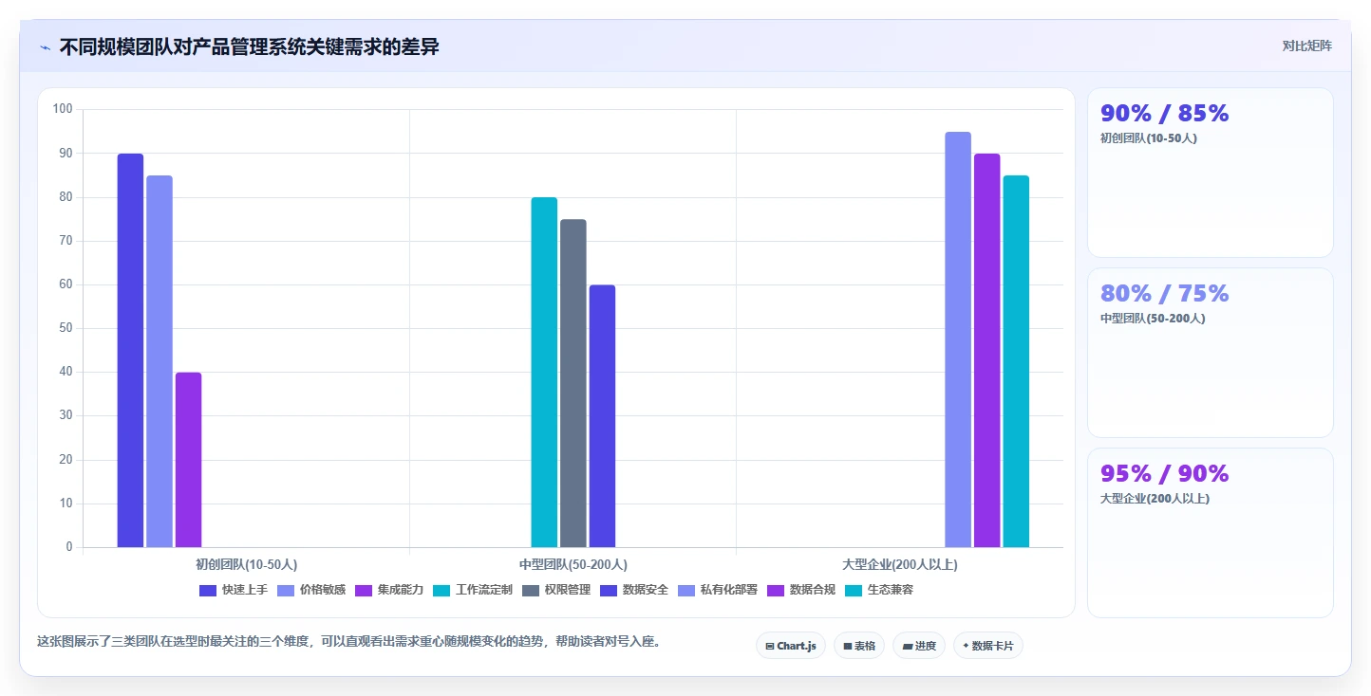Click the Chart.js pill tag
Screen dimensions: 1371x696
[791, 646]
